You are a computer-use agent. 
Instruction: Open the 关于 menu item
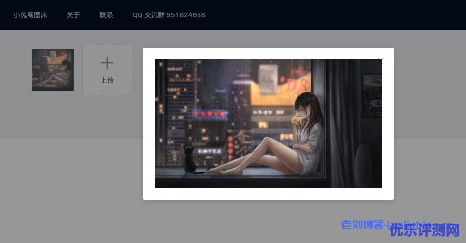coord(73,15)
